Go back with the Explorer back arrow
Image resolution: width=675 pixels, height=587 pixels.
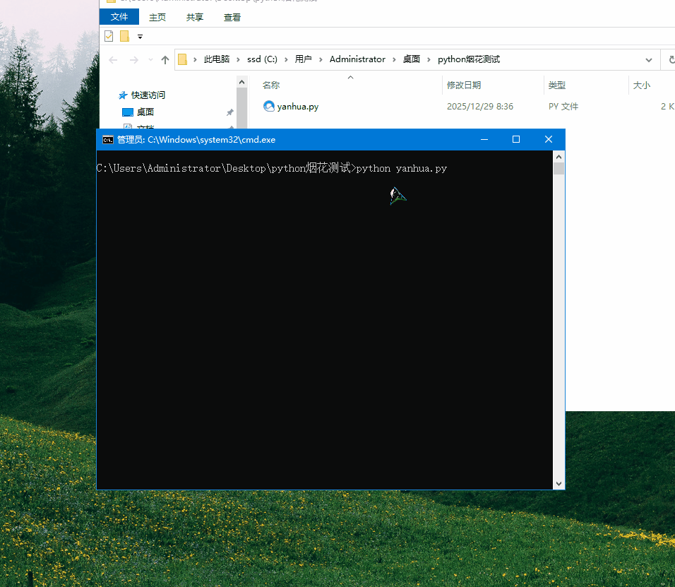[x=113, y=60]
